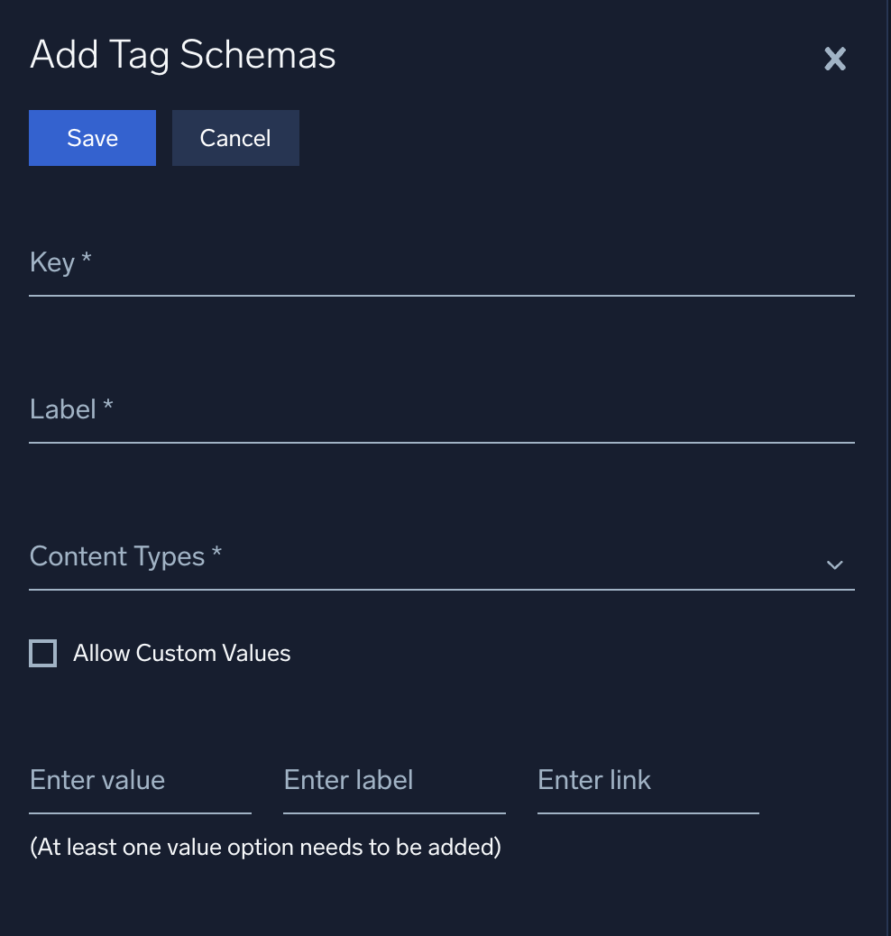The image size is (891, 936).
Task: Check the box labeled Allow Custom Values
Action: (42, 653)
